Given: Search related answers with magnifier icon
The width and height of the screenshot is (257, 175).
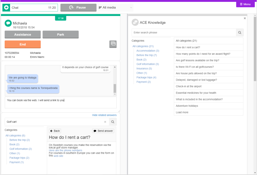Looking at the screenshot, I should click(x=113, y=122).
